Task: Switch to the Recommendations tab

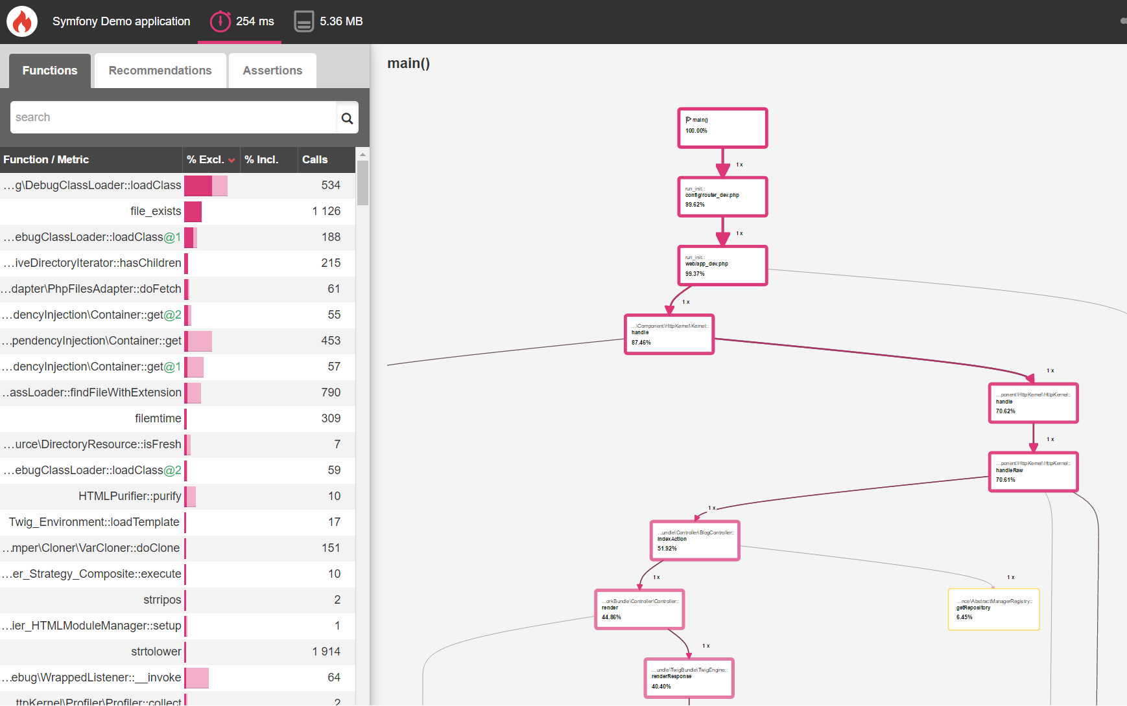Action: [x=160, y=71]
